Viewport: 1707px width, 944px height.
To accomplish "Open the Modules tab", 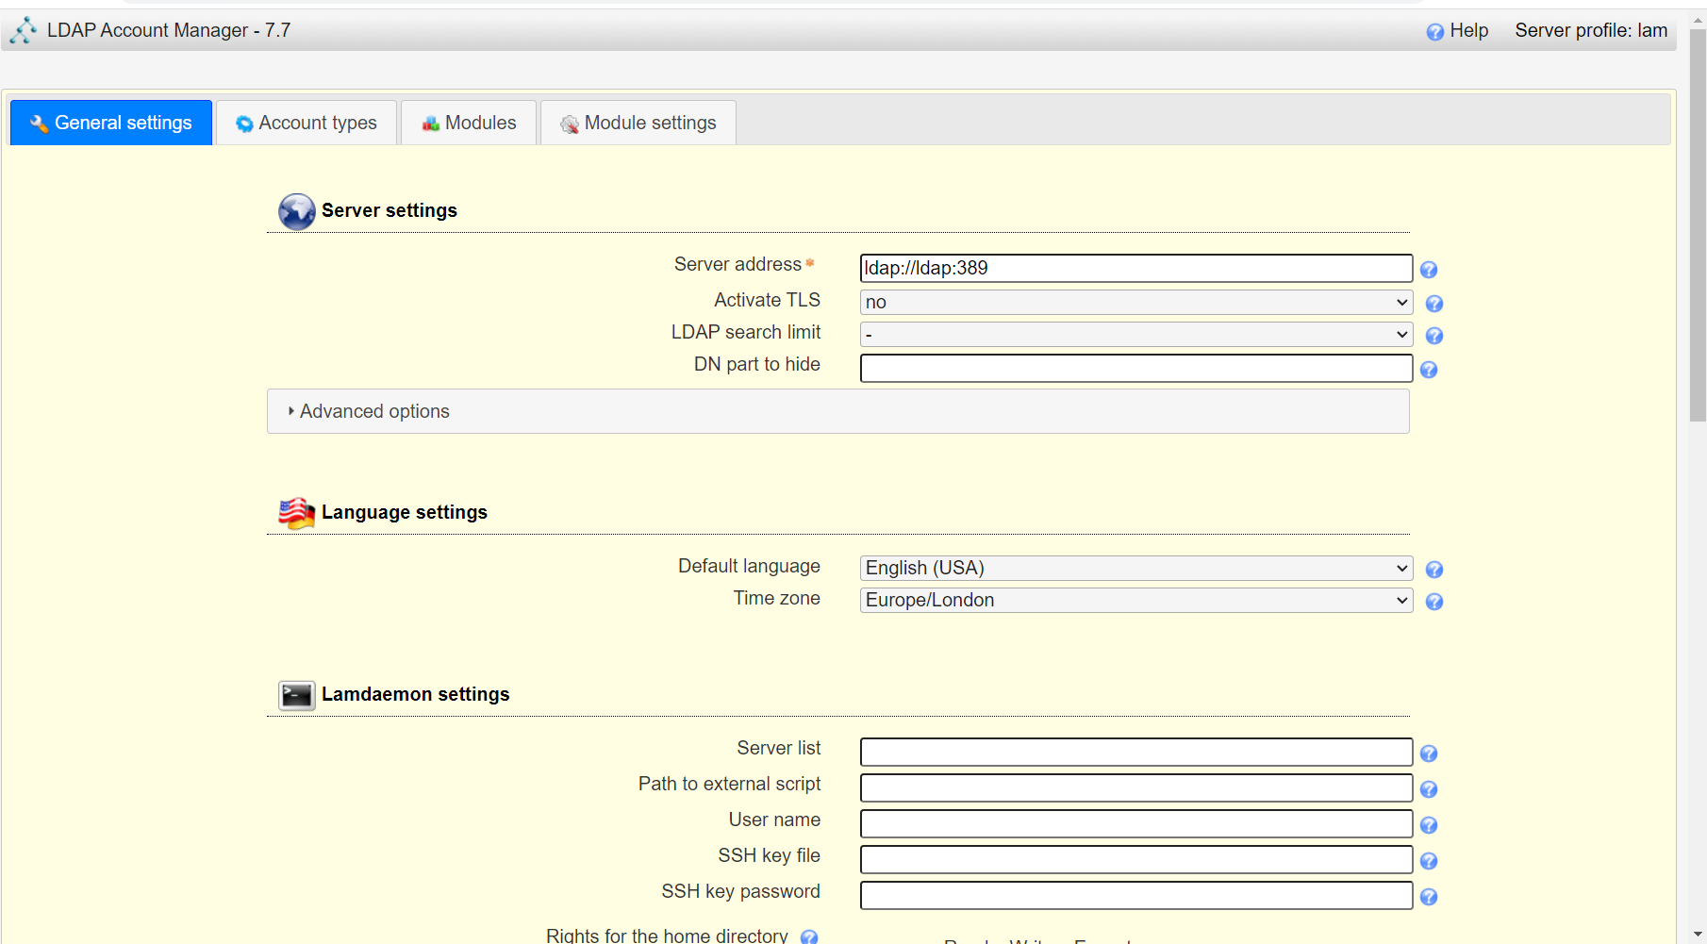I will [x=469, y=123].
